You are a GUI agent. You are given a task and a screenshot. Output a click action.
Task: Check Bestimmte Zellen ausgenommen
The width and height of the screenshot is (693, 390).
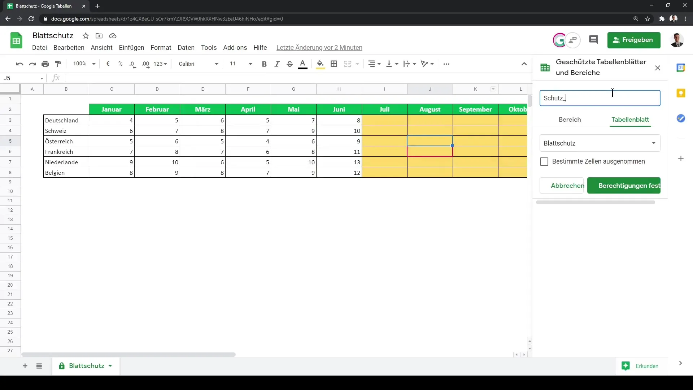[544, 161]
